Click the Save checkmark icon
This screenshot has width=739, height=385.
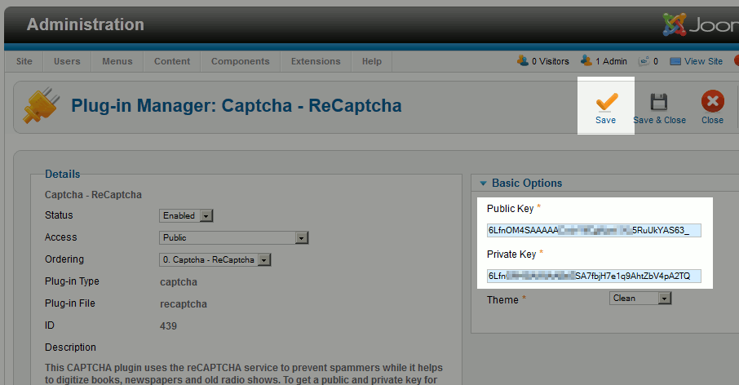(606, 102)
